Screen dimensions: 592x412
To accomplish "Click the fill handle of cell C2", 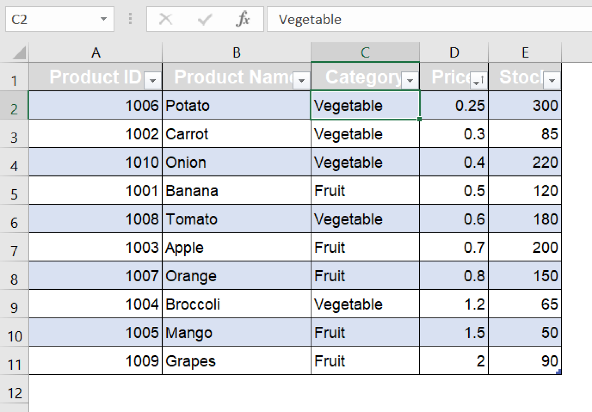I will pos(419,119).
